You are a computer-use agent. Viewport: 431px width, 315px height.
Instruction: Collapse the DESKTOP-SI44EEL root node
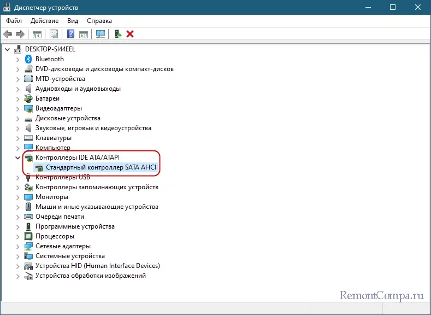point(8,50)
